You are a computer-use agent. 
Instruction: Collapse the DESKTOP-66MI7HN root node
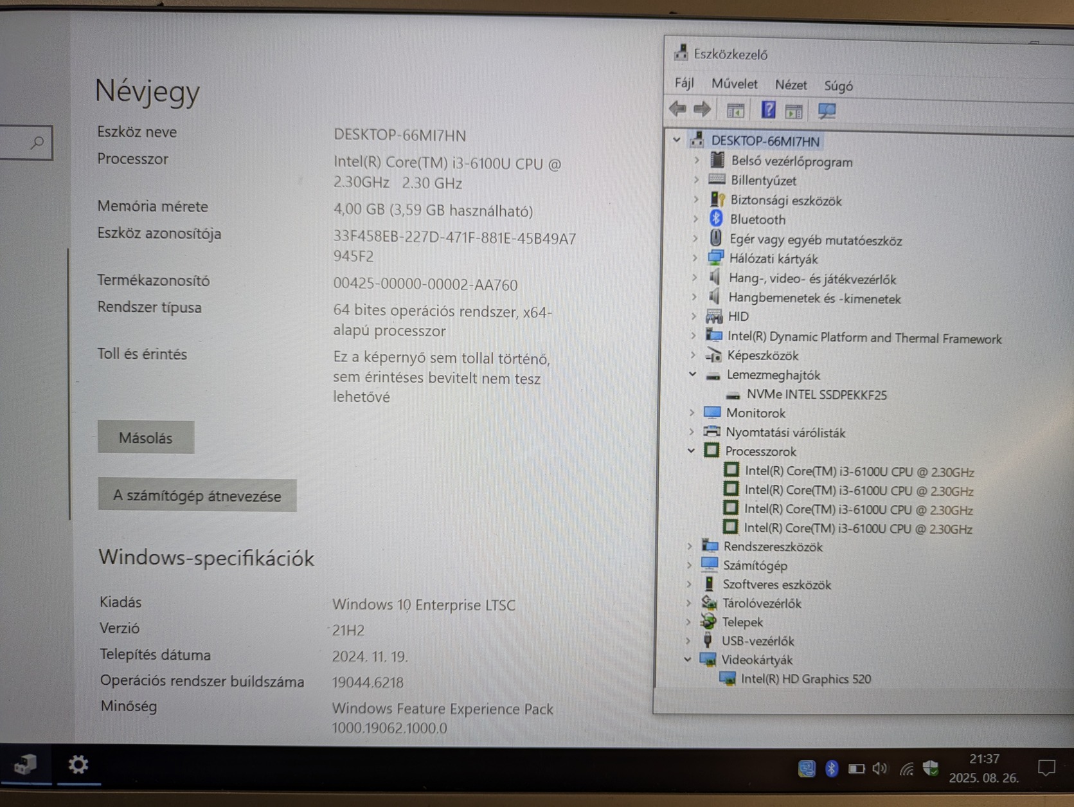pos(676,140)
